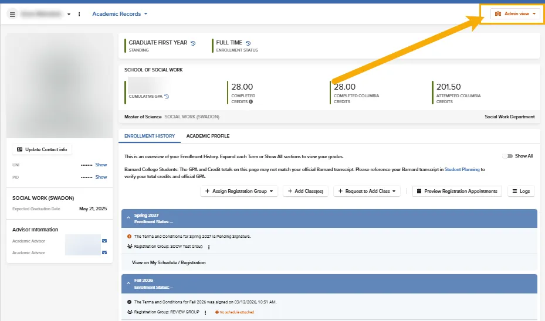Click View on My Schedule / Registration
545x321 pixels.
pos(168,262)
